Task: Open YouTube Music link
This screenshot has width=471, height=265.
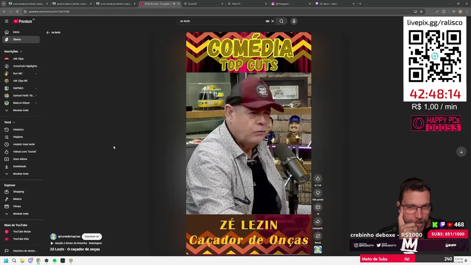Action: pos(20,232)
